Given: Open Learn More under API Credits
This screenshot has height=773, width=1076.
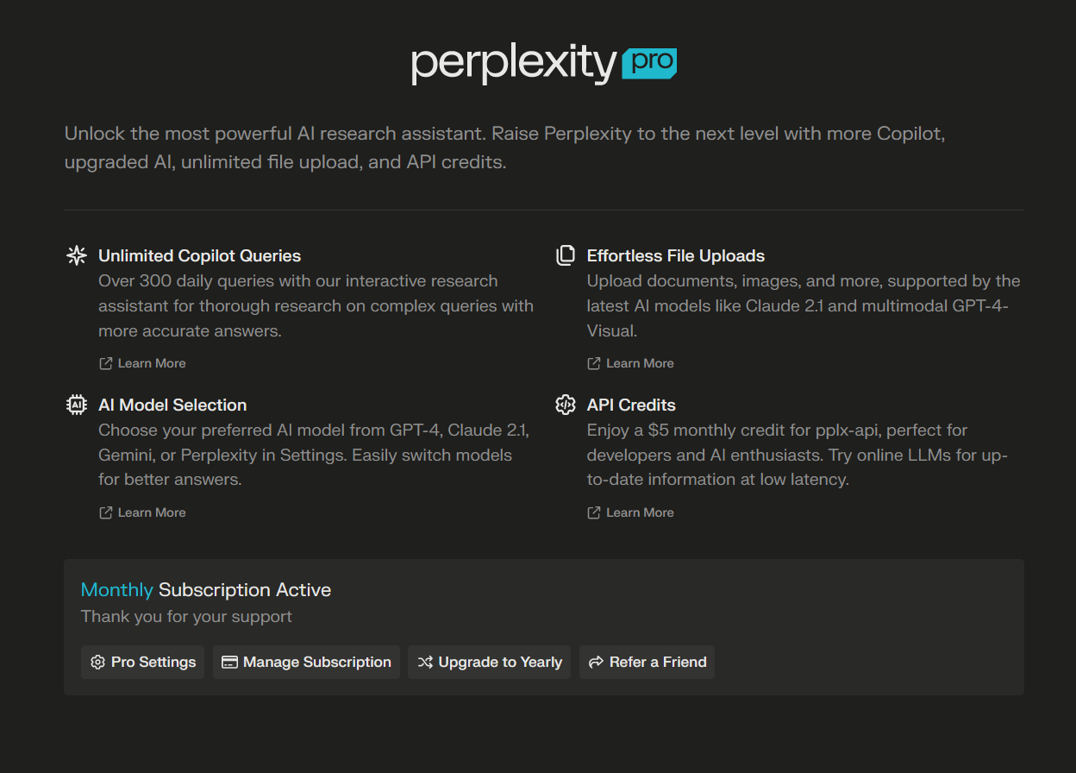Looking at the screenshot, I should click(x=640, y=512).
